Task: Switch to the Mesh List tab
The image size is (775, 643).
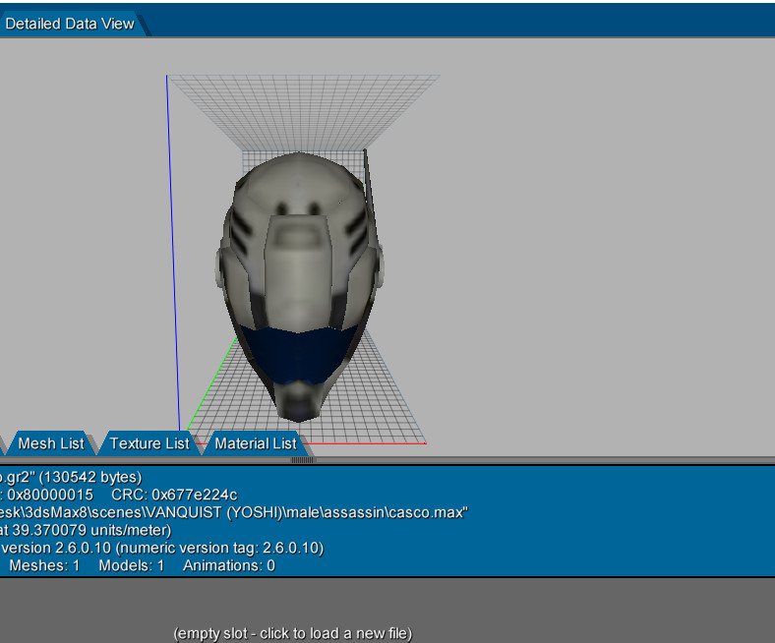Action: 51,443
